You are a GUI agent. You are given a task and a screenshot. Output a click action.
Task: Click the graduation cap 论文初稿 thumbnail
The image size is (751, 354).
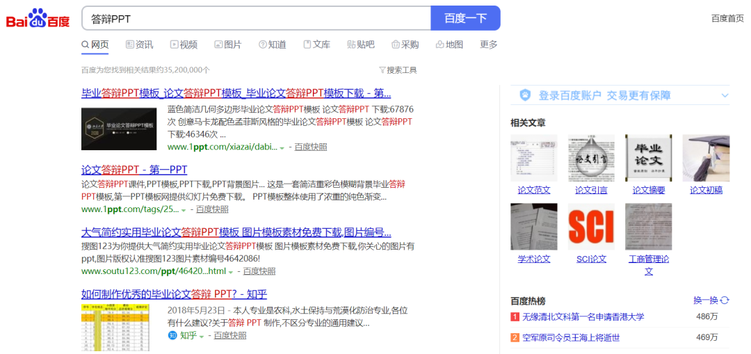click(706, 158)
